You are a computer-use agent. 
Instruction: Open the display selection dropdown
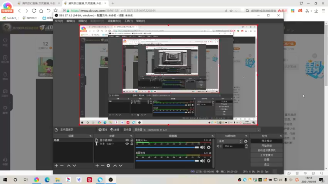tap(197, 130)
